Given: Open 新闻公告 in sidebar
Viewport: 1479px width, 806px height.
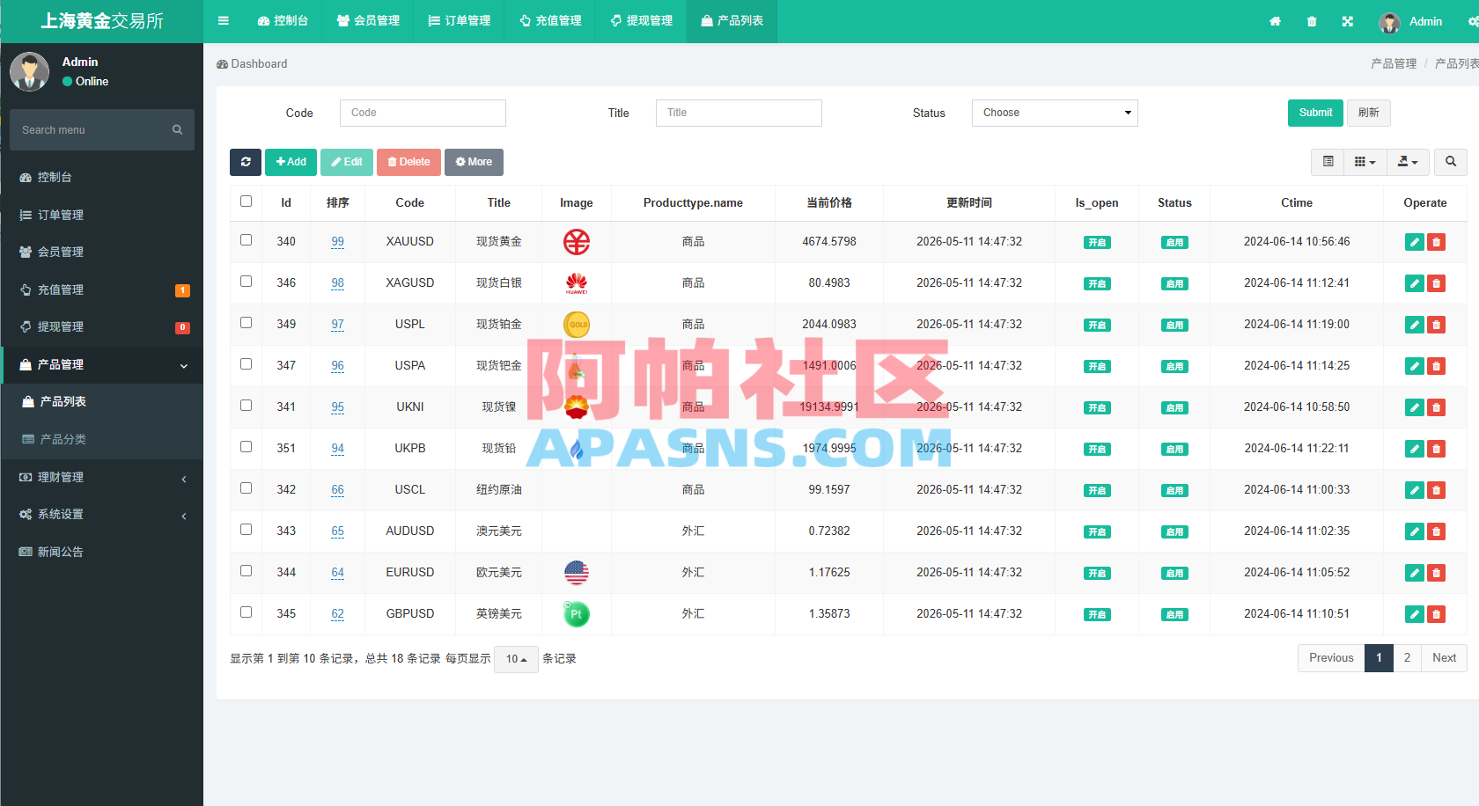Looking at the screenshot, I should (102, 552).
